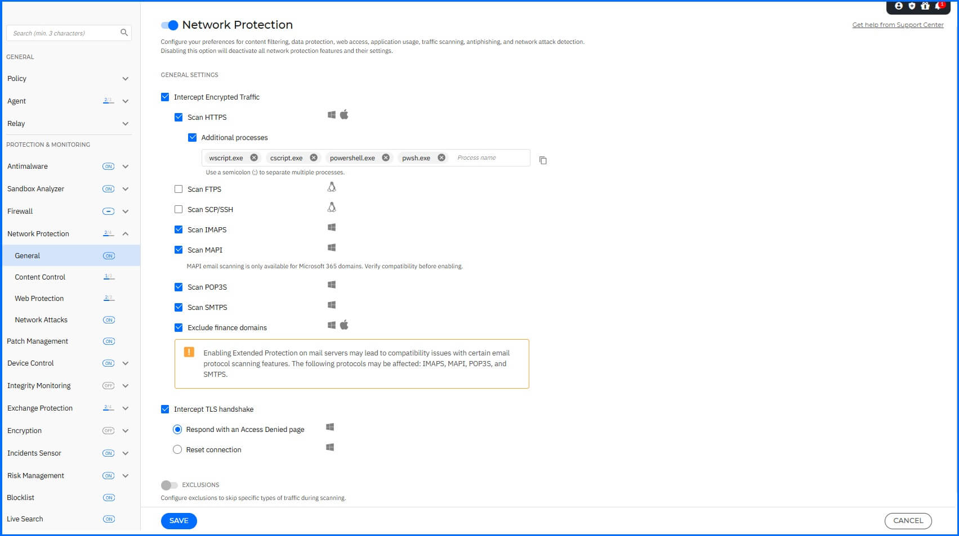Select the Reset connection option
Image resolution: width=959 pixels, height=536 pixels.
coord(177,449)
